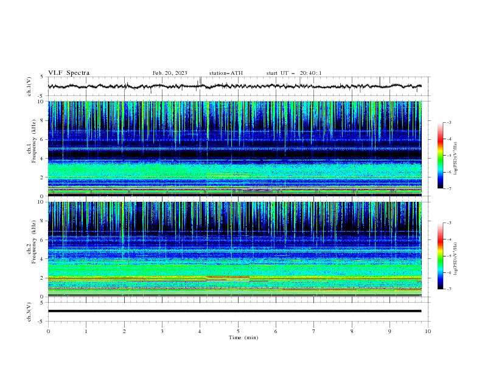
Task: Select the date text "Feb. 20, 2023"
Action: tap(170, 73)
